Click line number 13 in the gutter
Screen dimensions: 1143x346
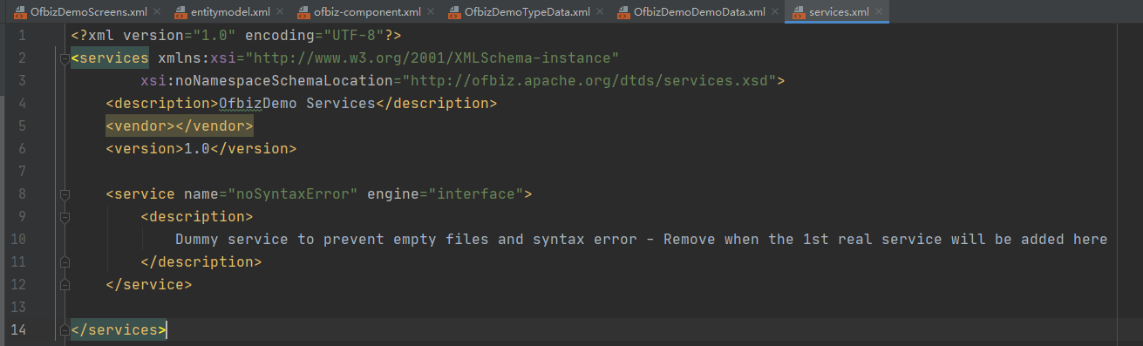pyautogui.click(x=20, y=307)
